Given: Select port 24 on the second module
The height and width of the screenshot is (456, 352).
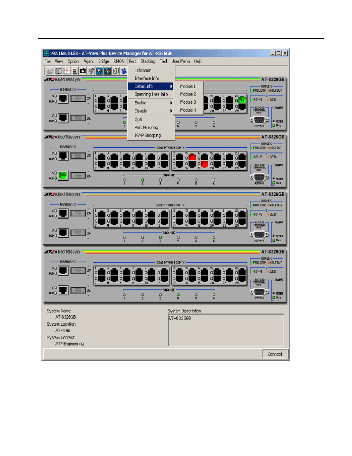Looking at the screenshot, I should click(x=242, y=164).
